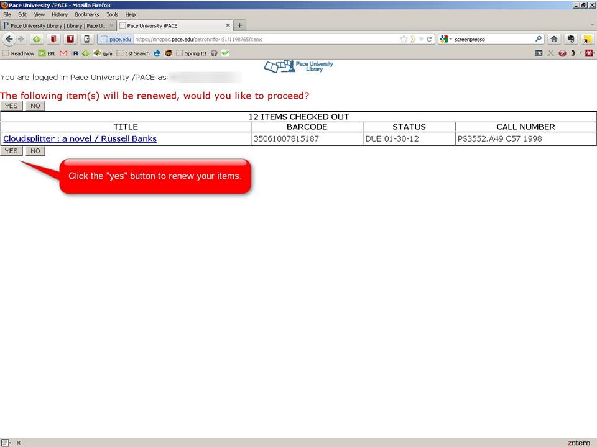597x447 pixels.
Task: Click the browser Forward arrow
Action: point(21,38)
